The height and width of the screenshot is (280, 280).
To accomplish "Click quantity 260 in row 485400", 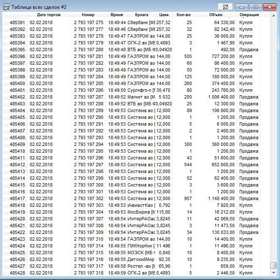I will click(x=188, y=84).
